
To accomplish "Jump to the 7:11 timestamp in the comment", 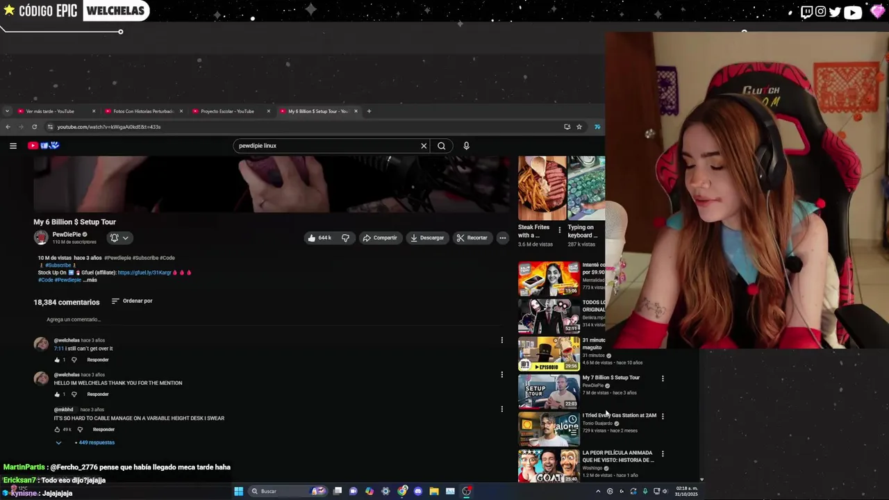I will (58, 349).
